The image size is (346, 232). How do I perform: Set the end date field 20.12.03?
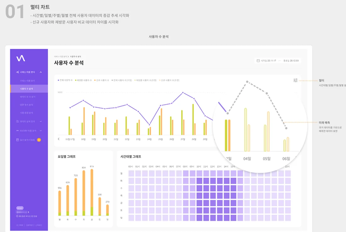(291, 61)
